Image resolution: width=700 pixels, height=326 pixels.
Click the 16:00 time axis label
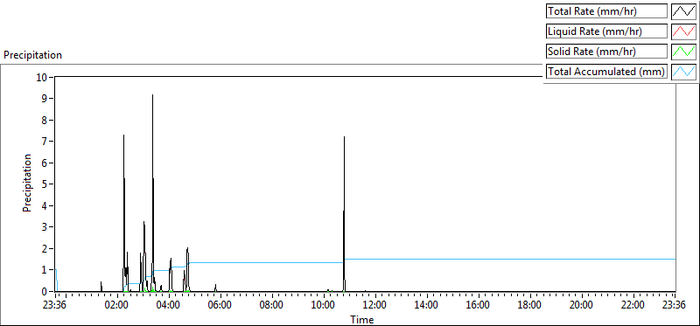tap(479, 306)
